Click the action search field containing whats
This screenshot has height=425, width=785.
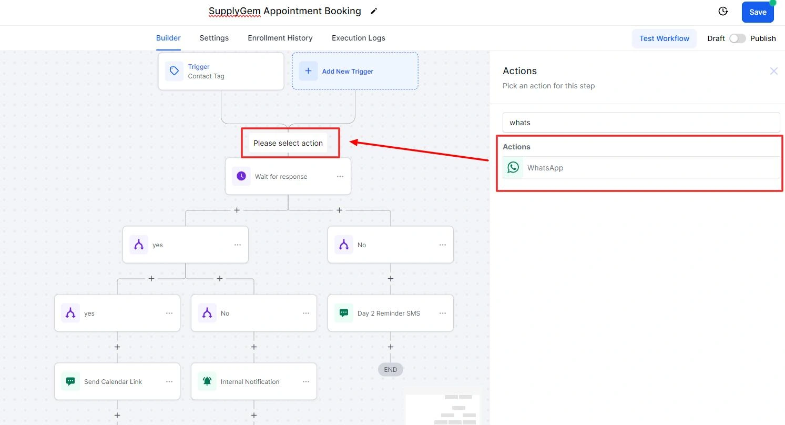point(641,123)
